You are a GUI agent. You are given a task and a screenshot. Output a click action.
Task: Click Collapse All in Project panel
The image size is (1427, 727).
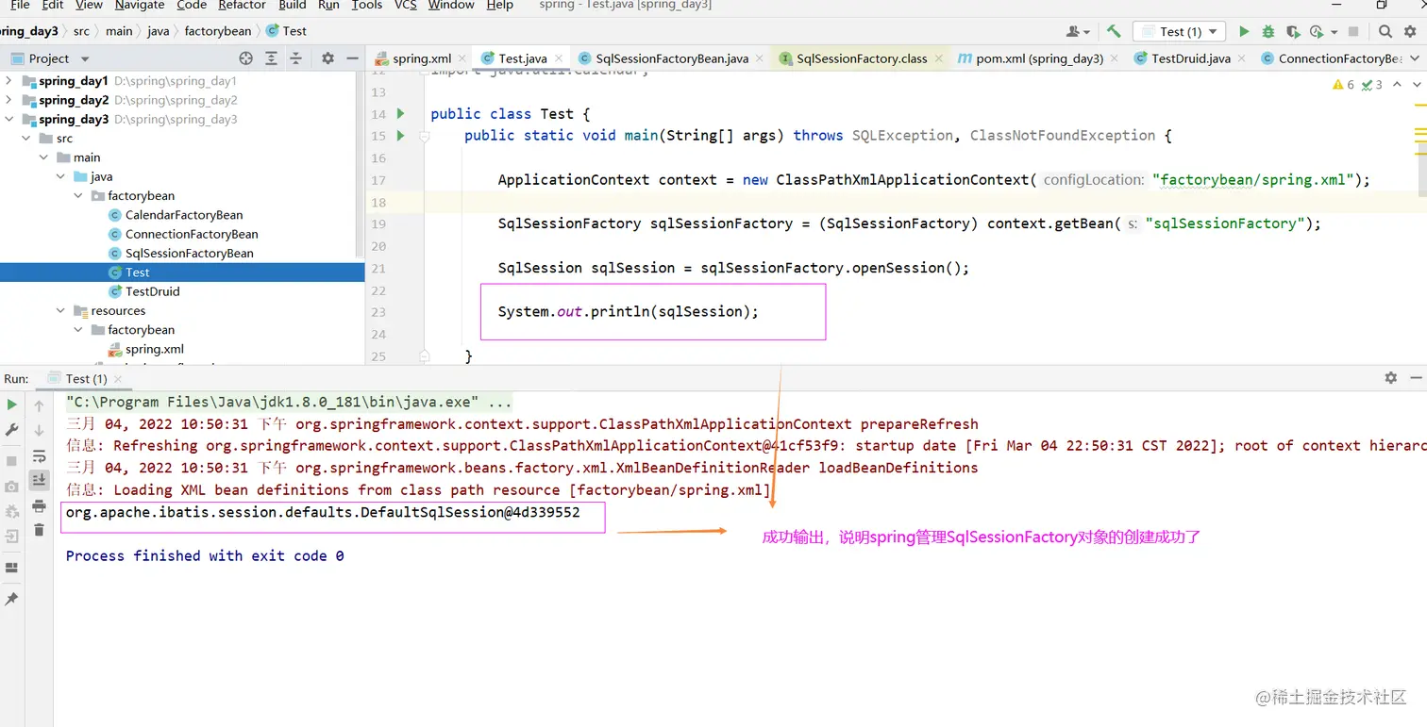tap(296, 58)
